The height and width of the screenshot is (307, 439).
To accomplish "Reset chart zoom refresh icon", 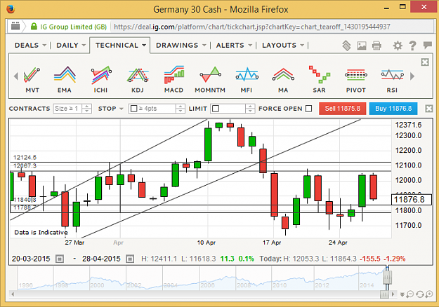I will click(419, 294).
